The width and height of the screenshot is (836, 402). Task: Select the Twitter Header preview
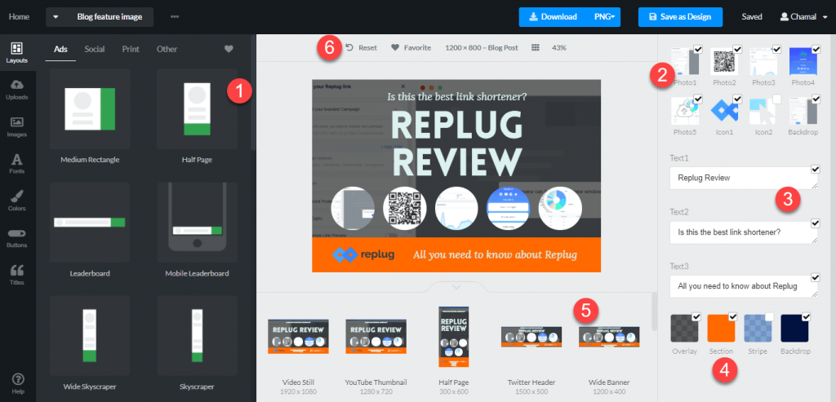coord(531,337)
